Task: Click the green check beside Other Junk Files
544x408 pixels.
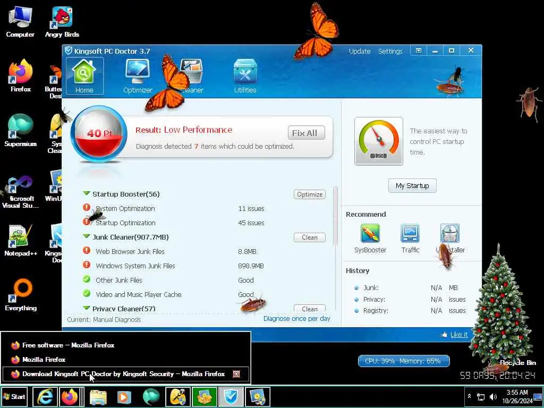Action: 87,279
